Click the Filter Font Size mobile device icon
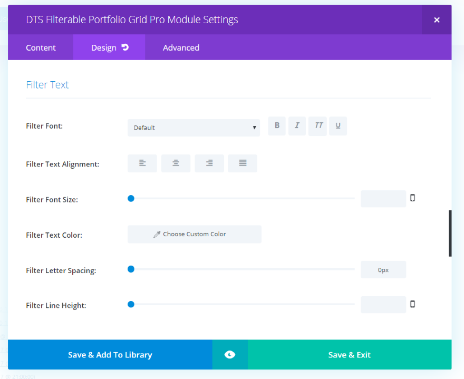The image size is (464, 379). pos(413,198)
